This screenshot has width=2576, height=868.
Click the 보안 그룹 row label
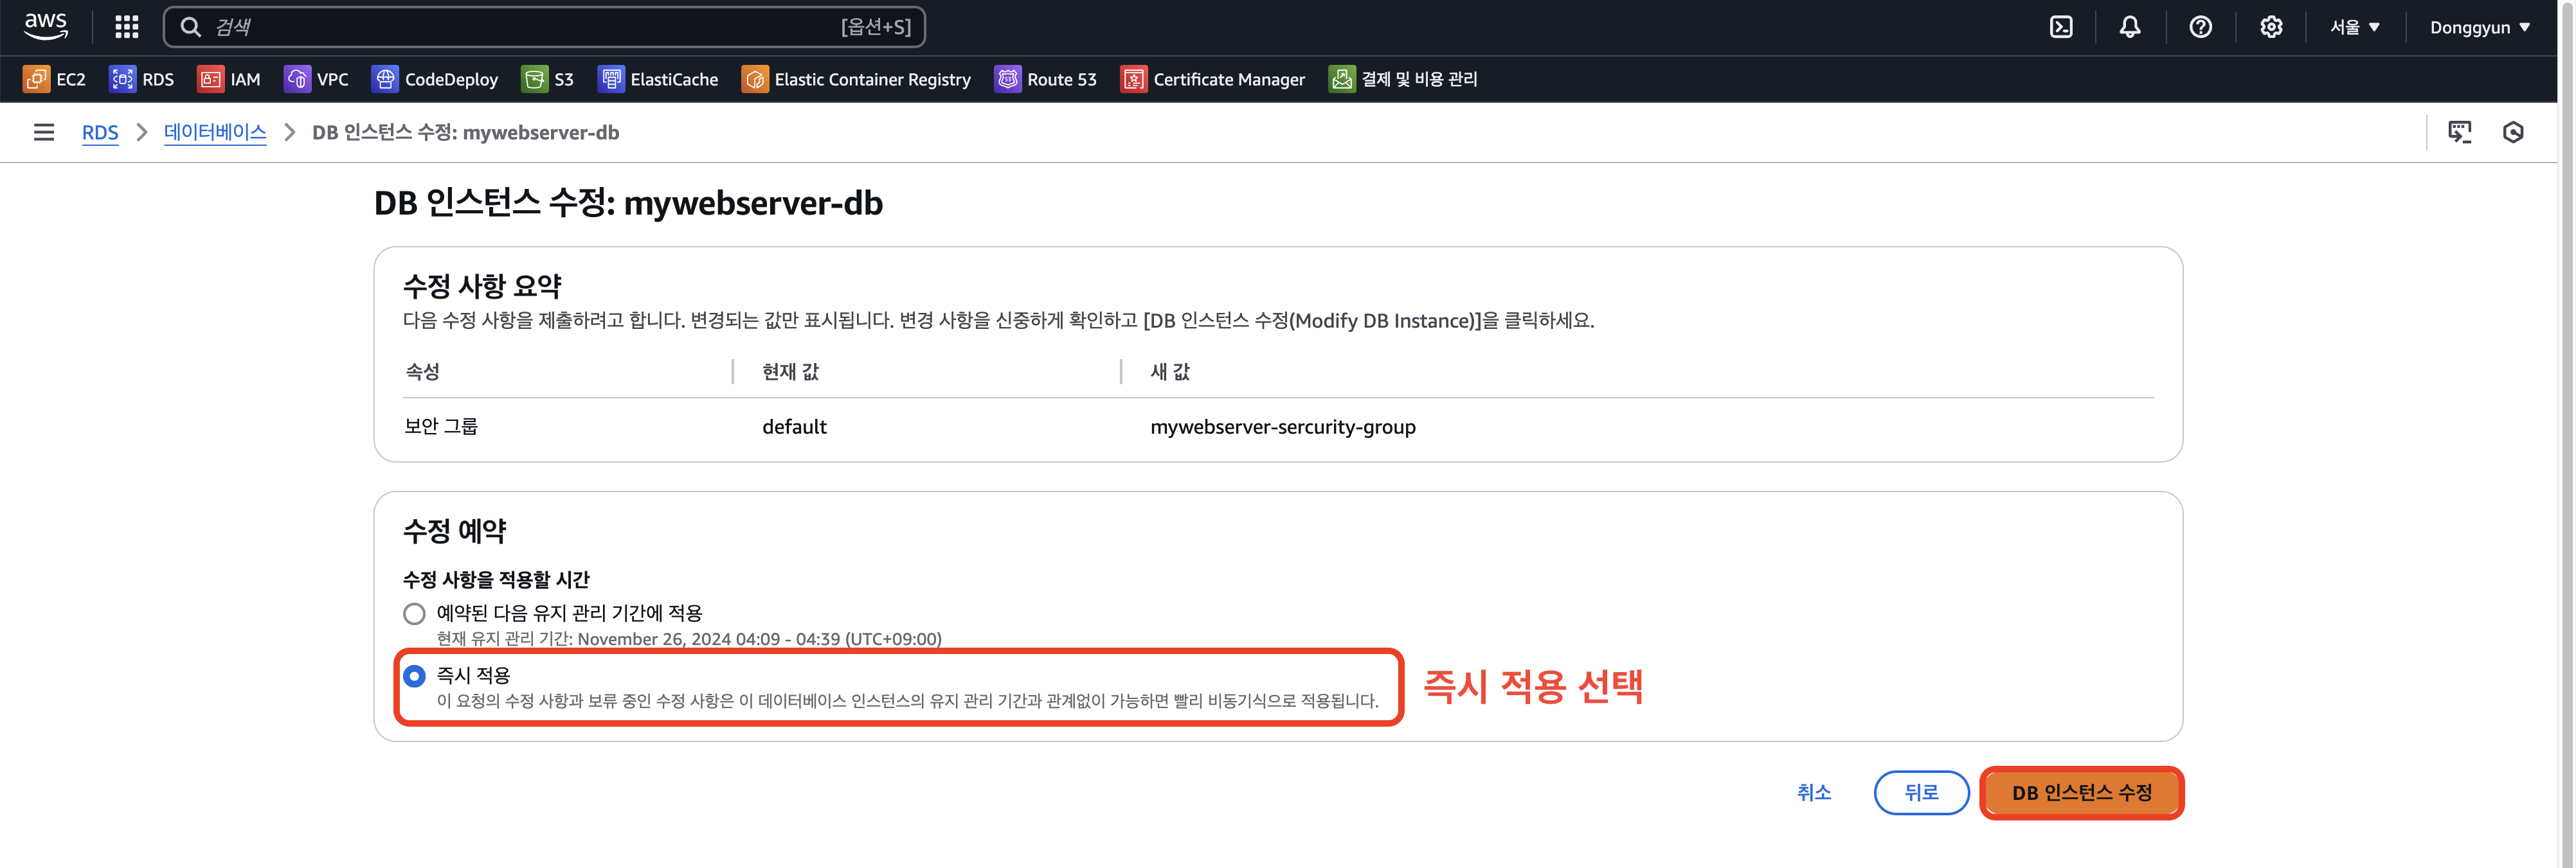[441, 427]
